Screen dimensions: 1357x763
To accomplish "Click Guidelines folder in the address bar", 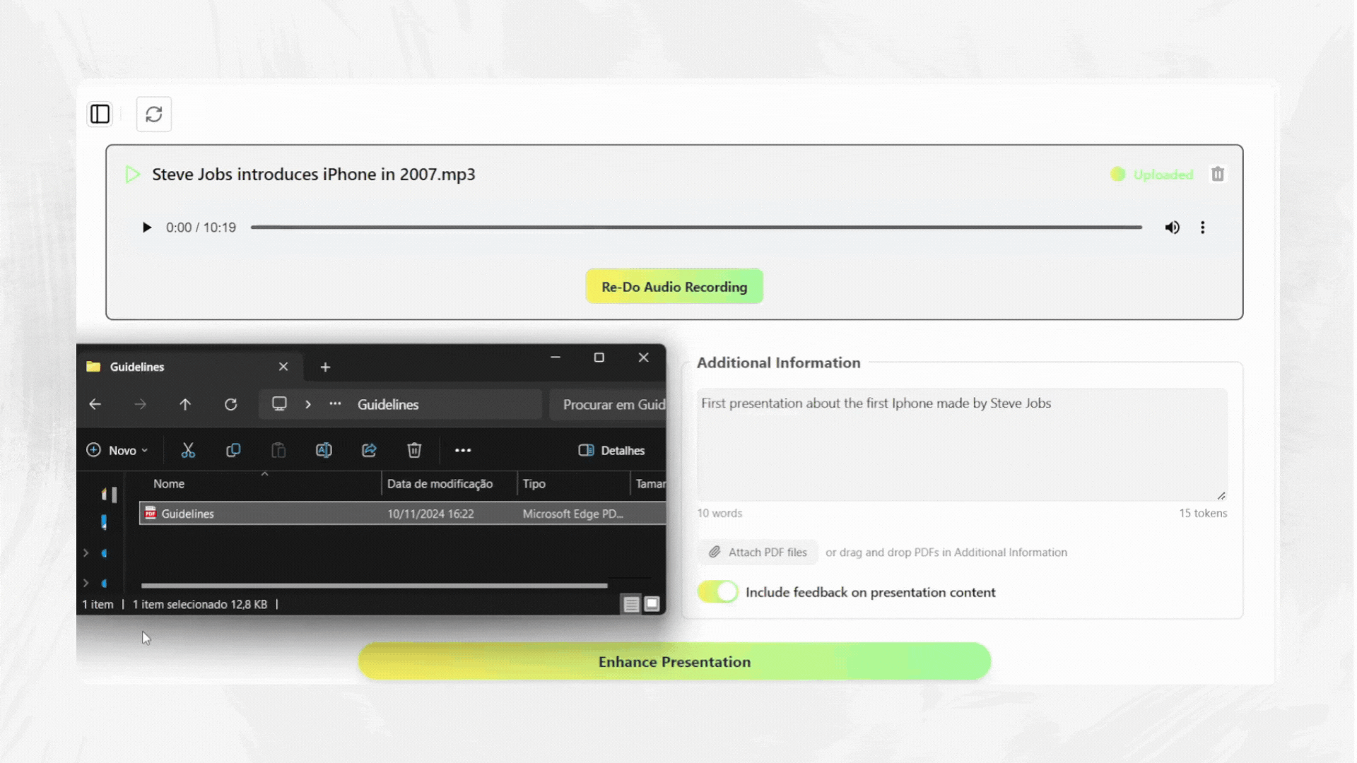I will (388, 405).
